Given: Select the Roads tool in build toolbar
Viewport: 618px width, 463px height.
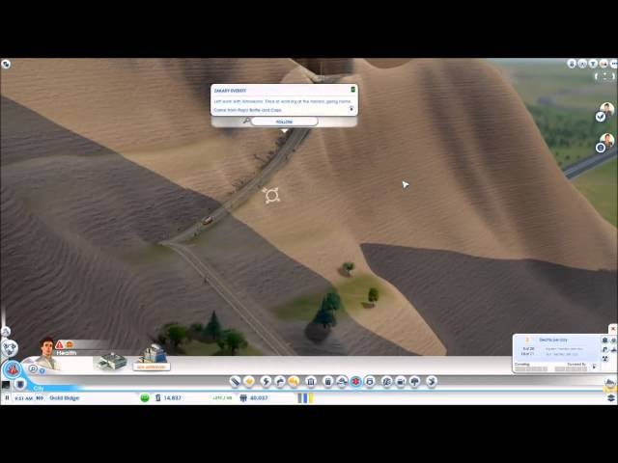Looking at the screenshot, I should [235, 382].
